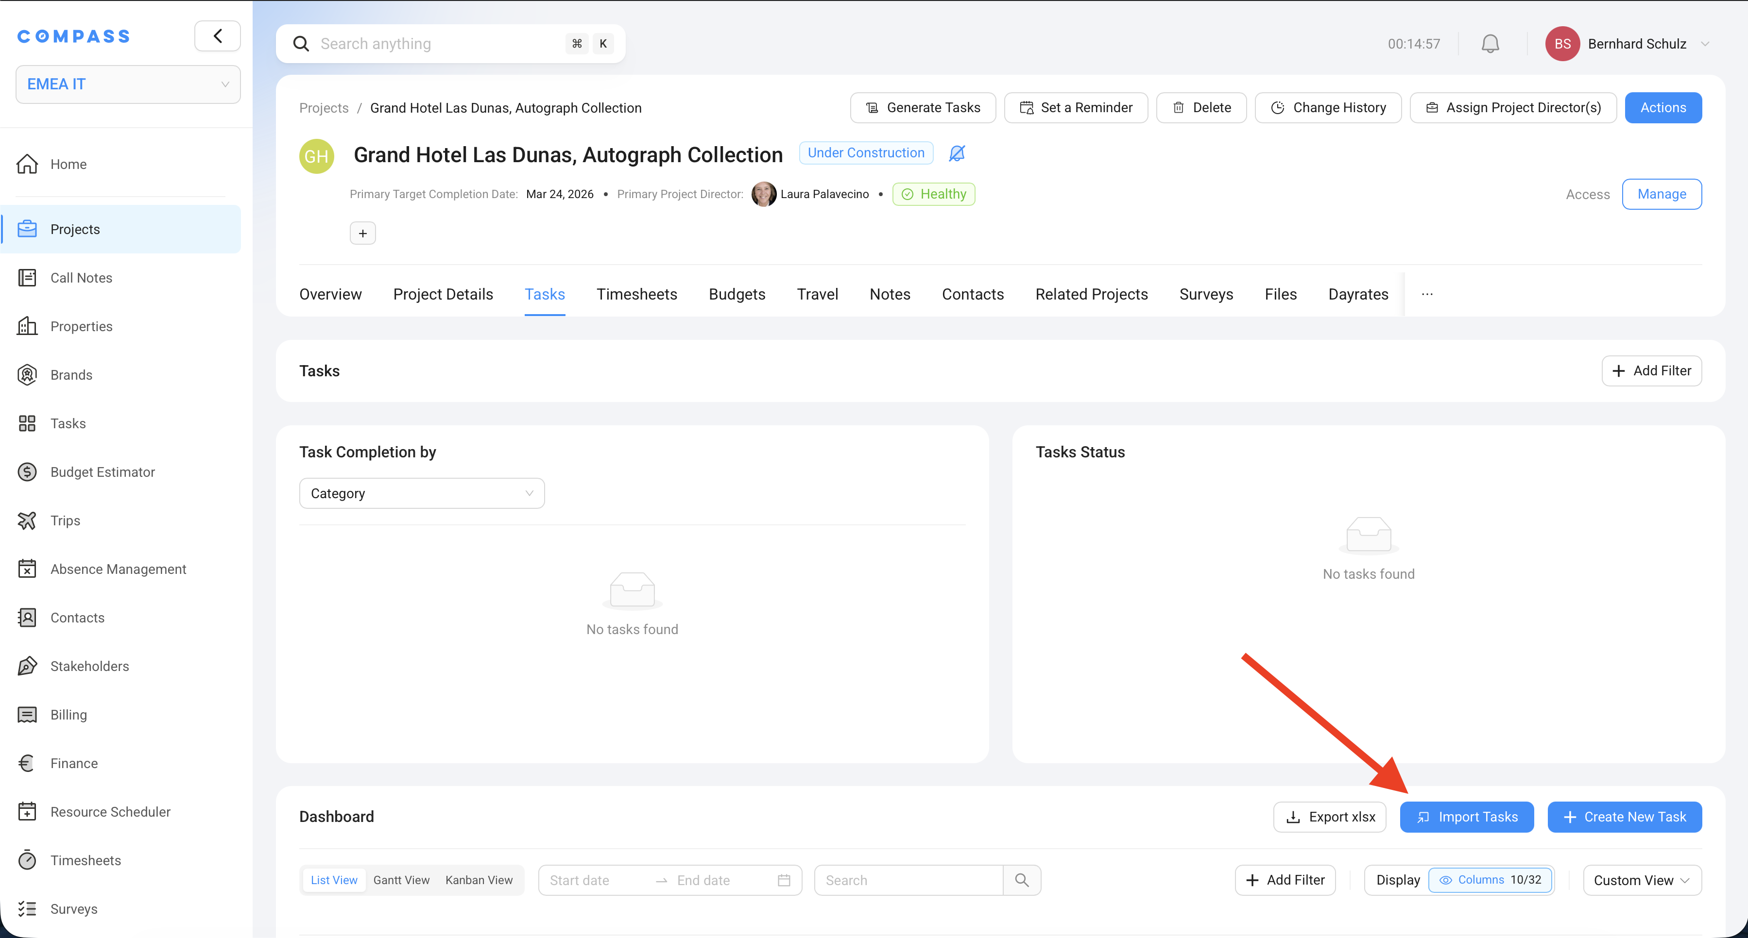Image resolution: width=1748 pixels, height=938 pixels.
Task: Toggle the muted project notification bell
Action: 957,153
